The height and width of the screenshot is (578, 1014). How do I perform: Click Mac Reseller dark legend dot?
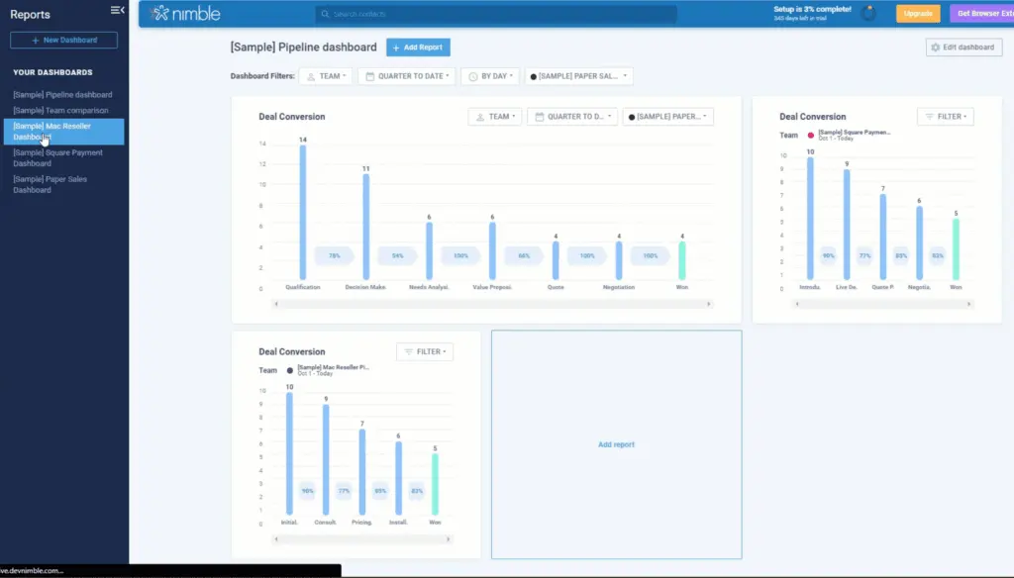pyautogui.click(x=290, y=370)
